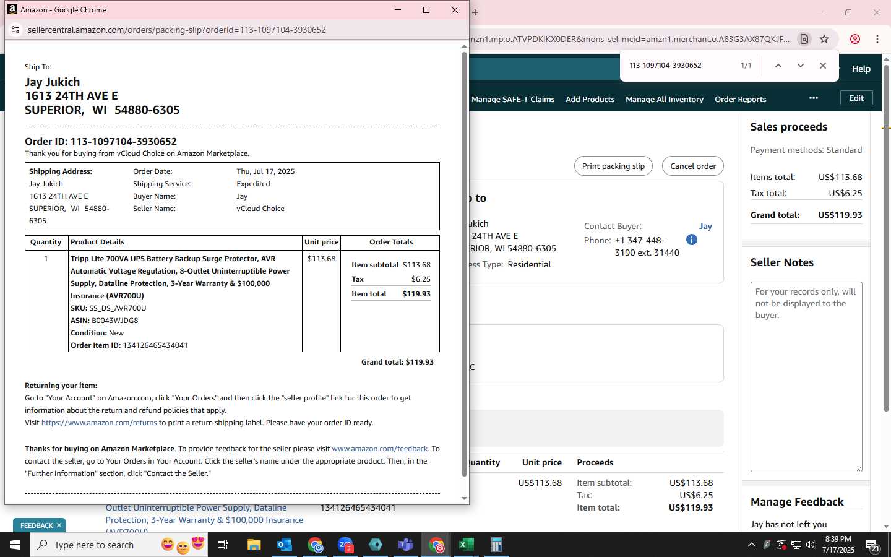Open Calculator from the taskbar
Image resolution: width=891 pixels, height=557 pixels.
click(x=496, y=545)
